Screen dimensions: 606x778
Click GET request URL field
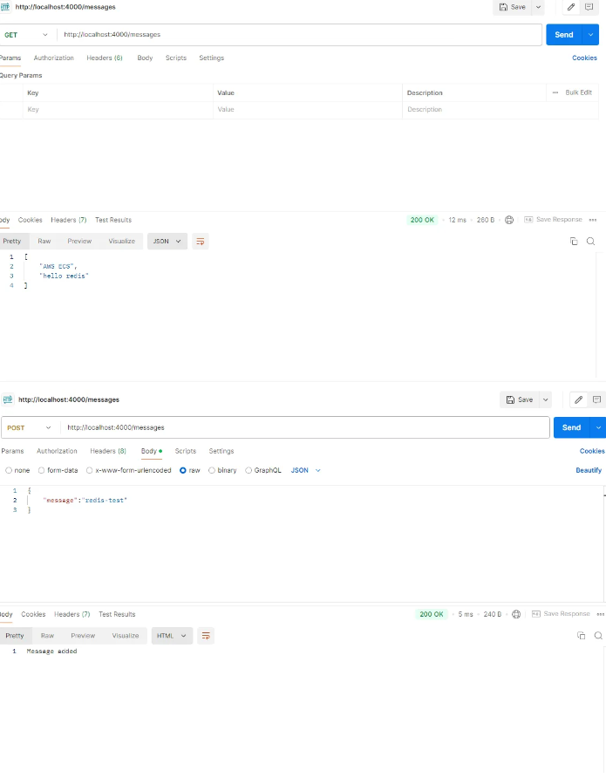(x=299, y=35)
